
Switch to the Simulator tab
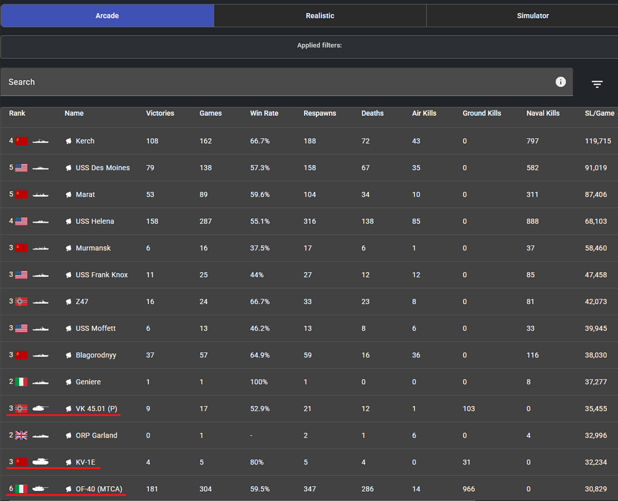pos(533,16)
